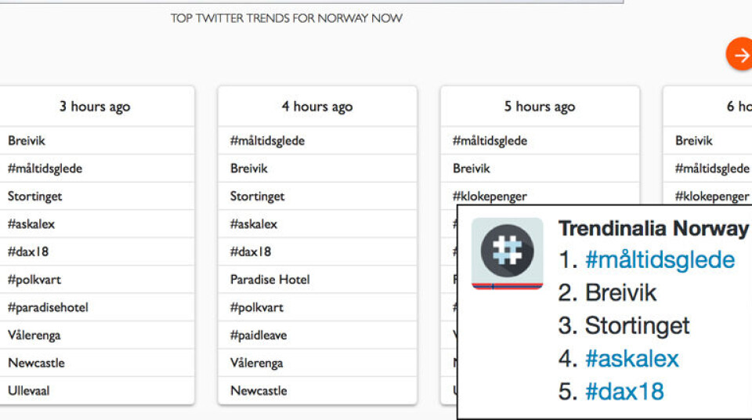
Task: Select Breivik in 3 hours ago list
Action: pos(27,141)
